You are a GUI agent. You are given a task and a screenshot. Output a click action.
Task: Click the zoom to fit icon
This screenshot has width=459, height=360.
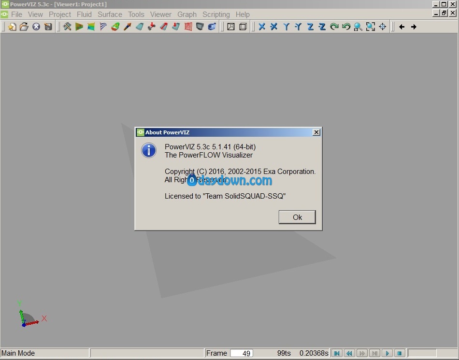pos(370,27)
